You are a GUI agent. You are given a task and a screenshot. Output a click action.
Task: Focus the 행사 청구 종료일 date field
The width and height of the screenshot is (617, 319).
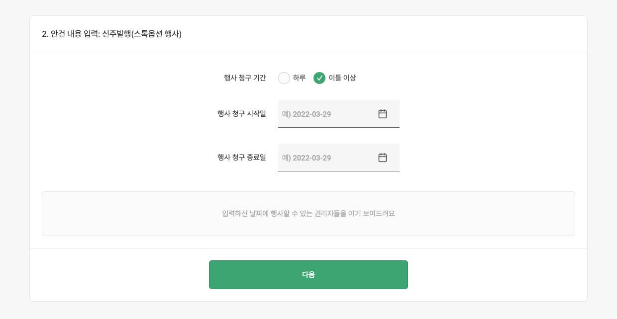tap(328, 158)
